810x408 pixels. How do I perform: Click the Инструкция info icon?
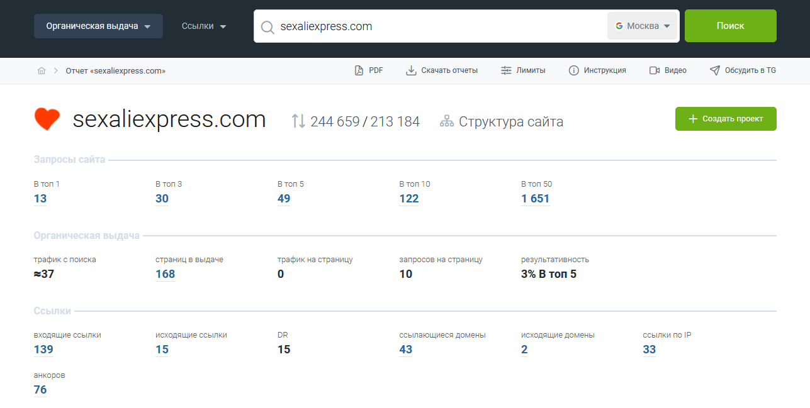click(x=573, y=70)
